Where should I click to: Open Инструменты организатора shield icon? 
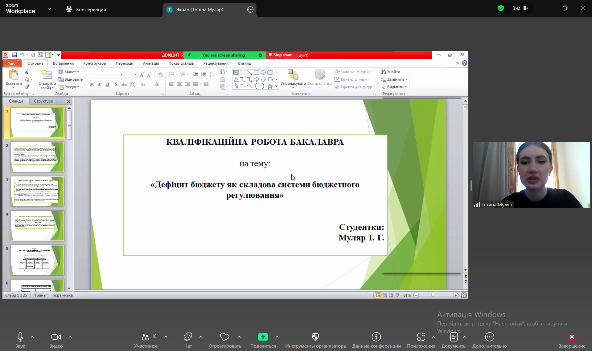(x=315, y=337)
